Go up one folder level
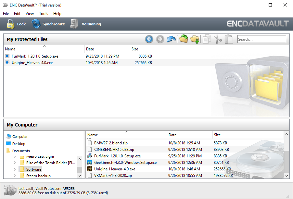This screenshot has height=199, width=293. (171, 39)
